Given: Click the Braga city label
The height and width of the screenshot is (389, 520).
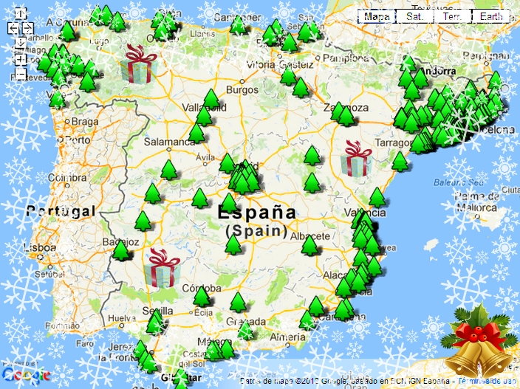Looking at the screenshot, I should pyautogui.click(x=85, y=122).
